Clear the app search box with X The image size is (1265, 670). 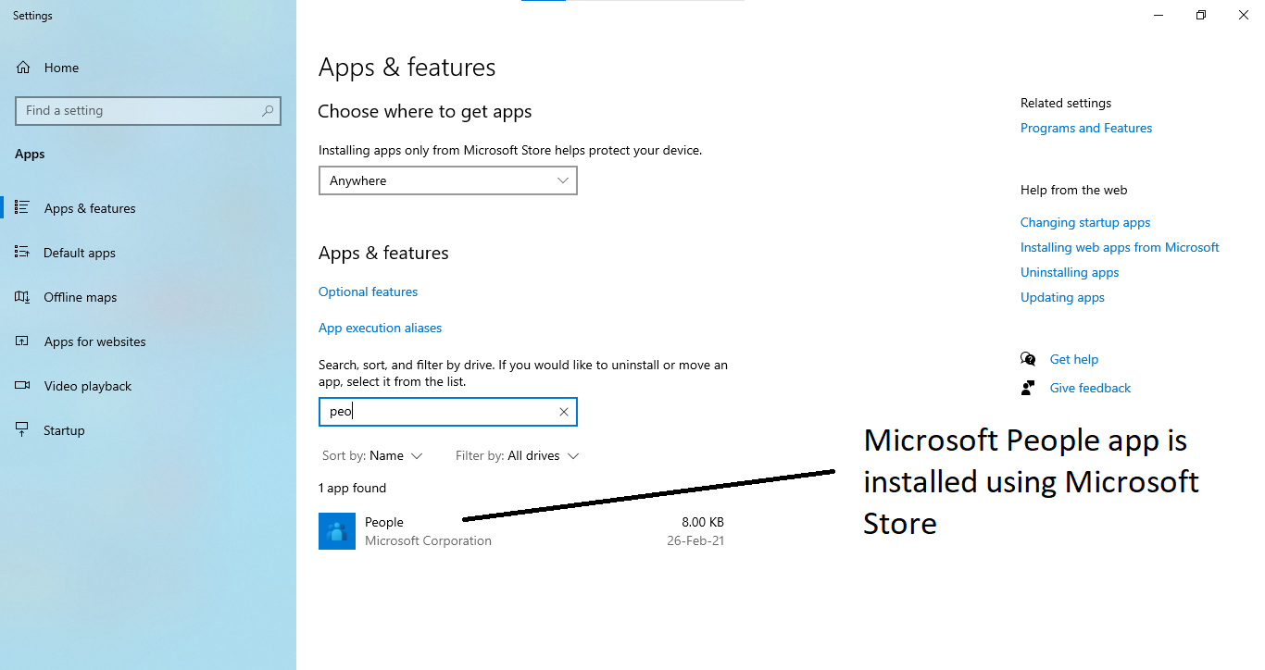click(563, 412)
